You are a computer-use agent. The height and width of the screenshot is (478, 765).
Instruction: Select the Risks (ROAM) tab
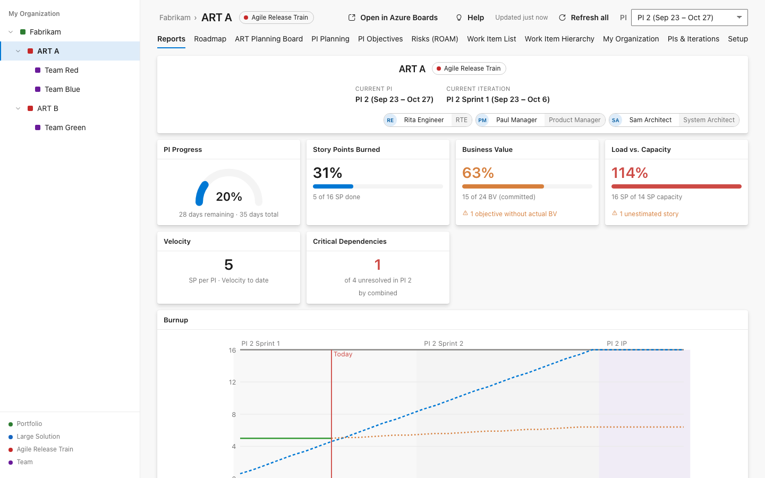(435, 39)
